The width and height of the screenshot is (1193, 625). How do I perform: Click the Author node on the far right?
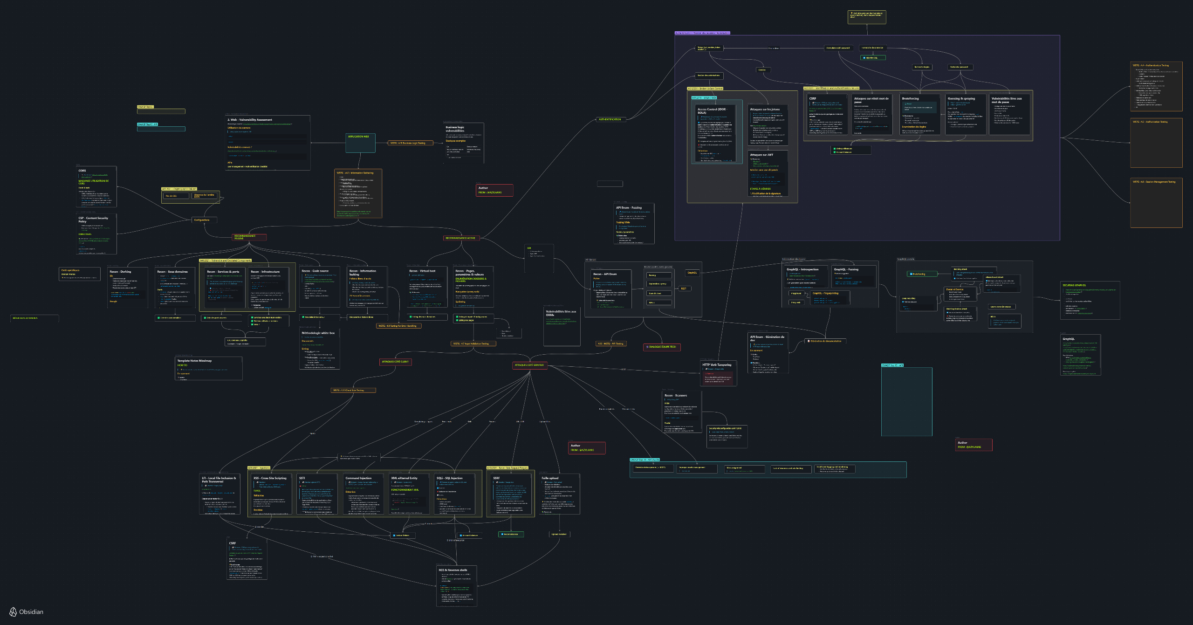[973, 445]
